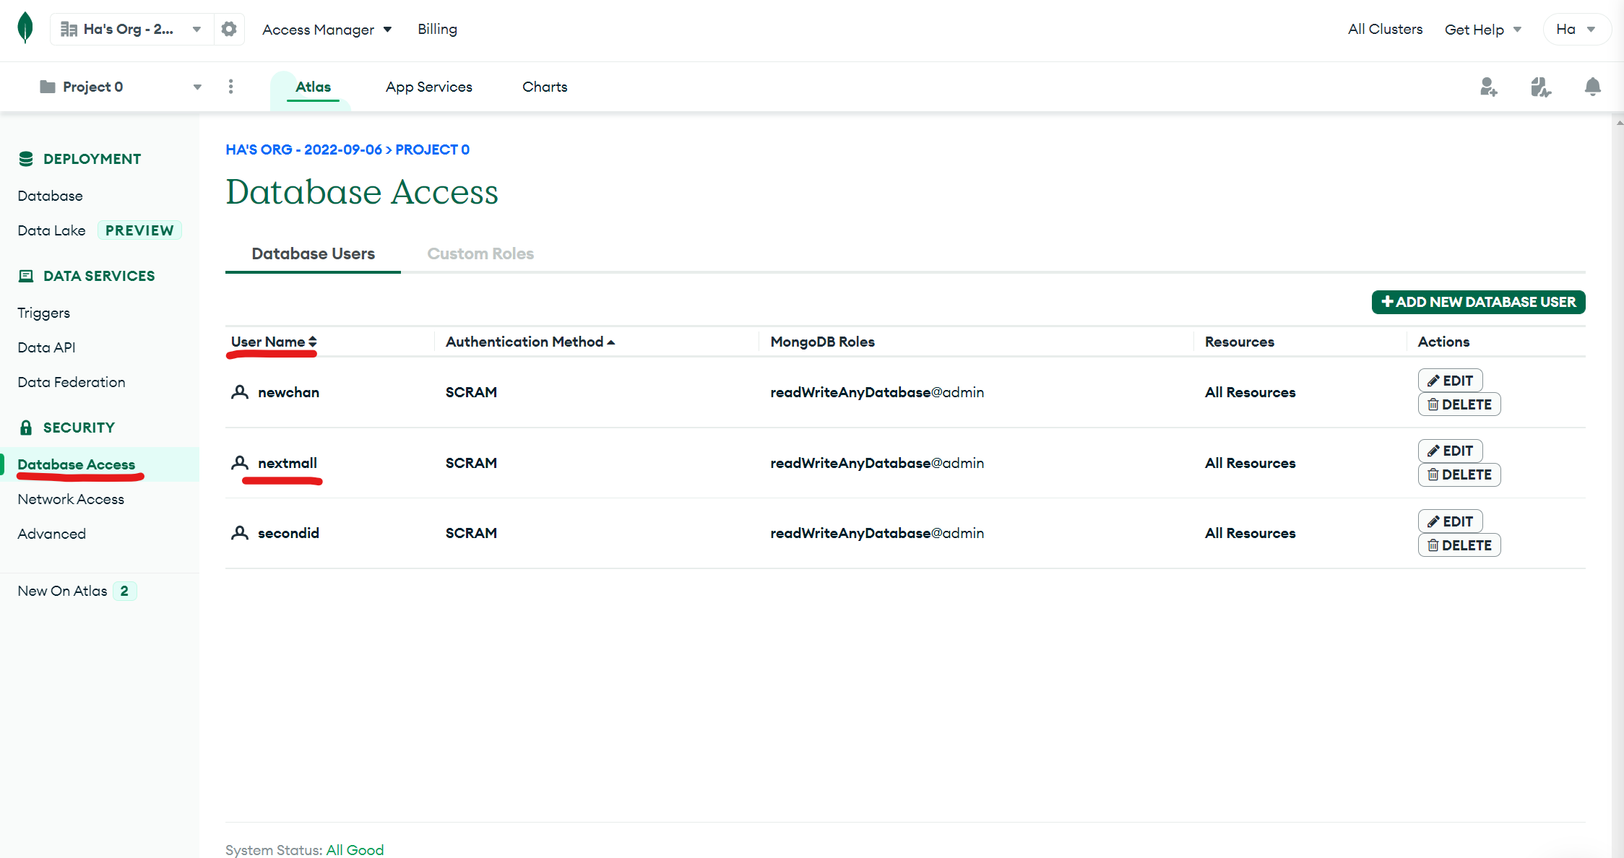Open the Get Help dropdown
1624x858 pixels.
coord(1482,30)
